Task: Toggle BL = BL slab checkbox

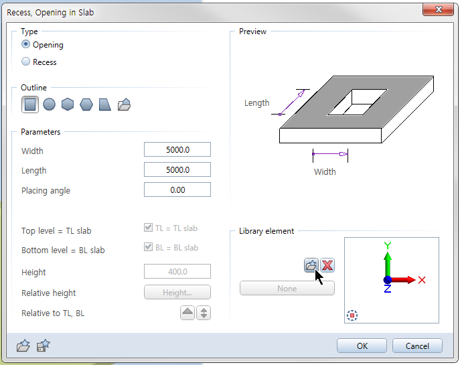Action: [x=149, y=247]
